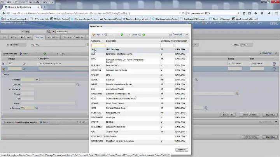Viewport: 280px width, 157px height.
Task: Open the File menu
Action: pos(3,2)
